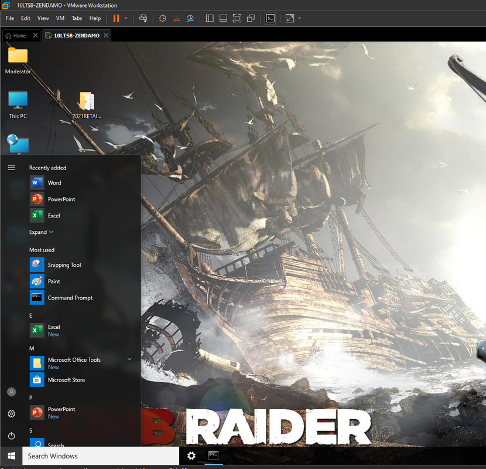Select the Network desktop icon

pyautogui.click(x=18, y=144)
